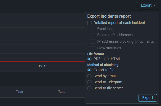Screen dimensions: 161x106
Task: Pick Send to Telegram method
Action: (89, 82)
